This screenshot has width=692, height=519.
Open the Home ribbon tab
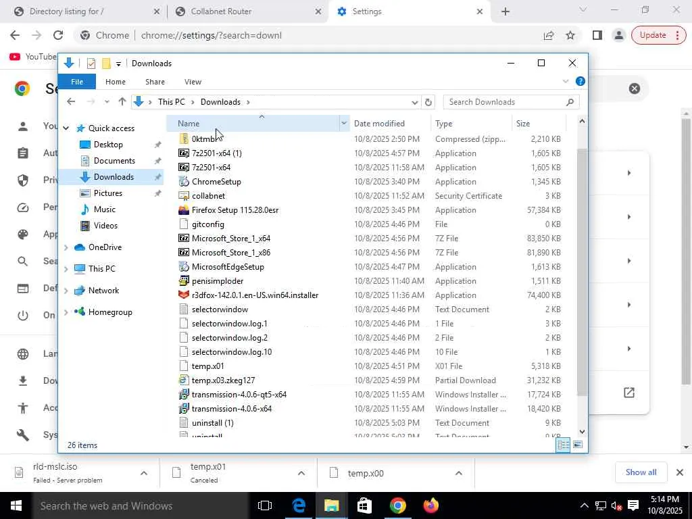tap(115, 82)
